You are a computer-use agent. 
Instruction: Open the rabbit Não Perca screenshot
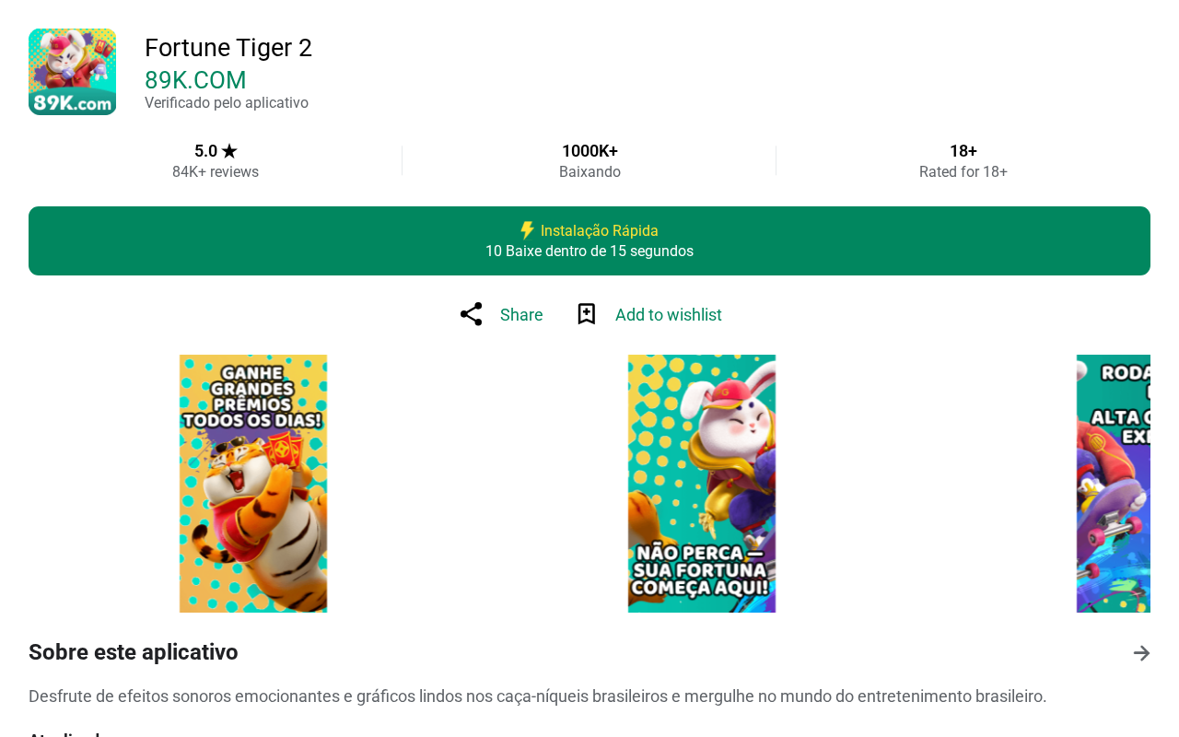click(702, 484)
